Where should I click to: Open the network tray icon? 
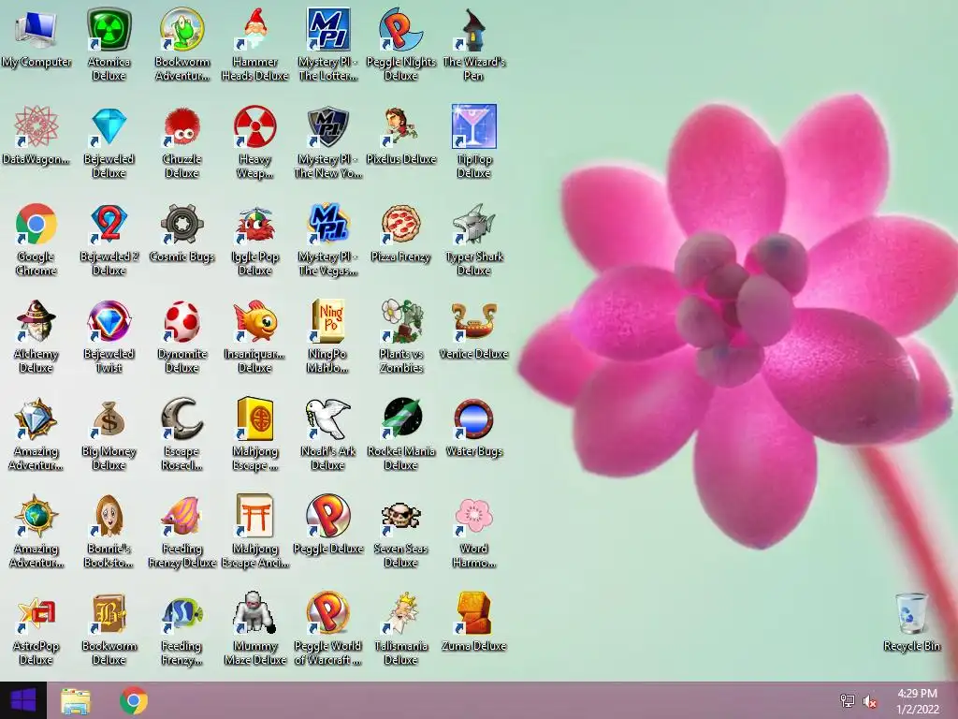[848, 700]
